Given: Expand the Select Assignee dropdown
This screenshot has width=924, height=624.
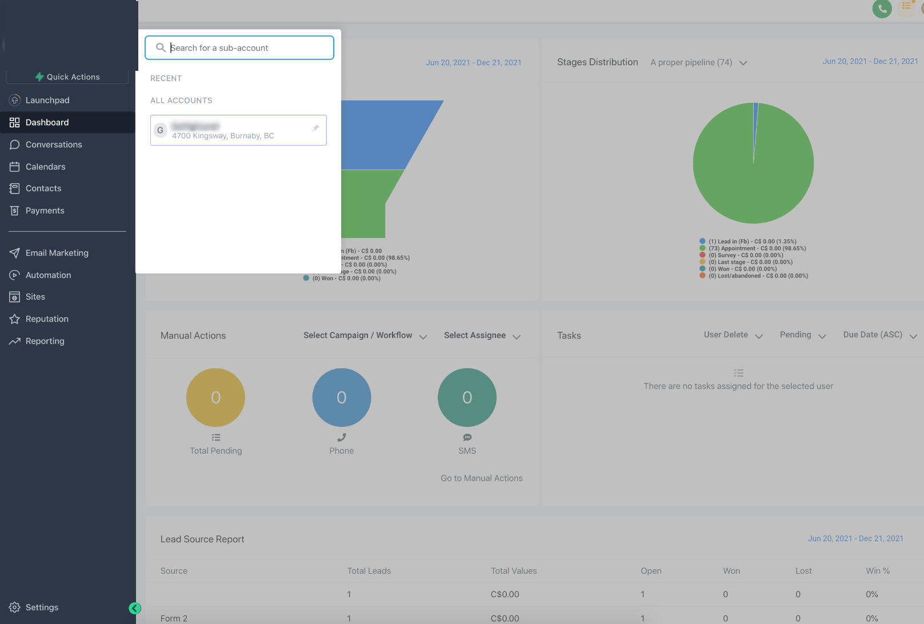Looking at the screenshot, I should pos(482,336).
